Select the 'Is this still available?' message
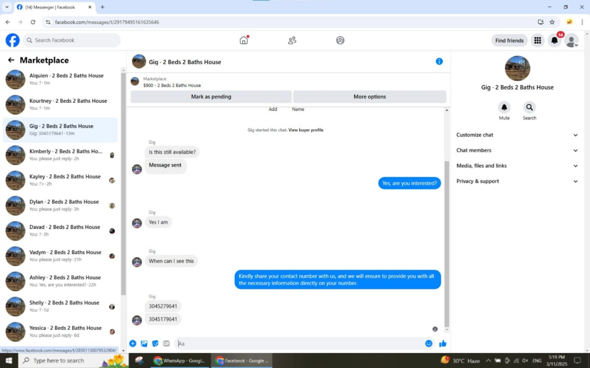The image size is (590, 368). pos(172,152)
